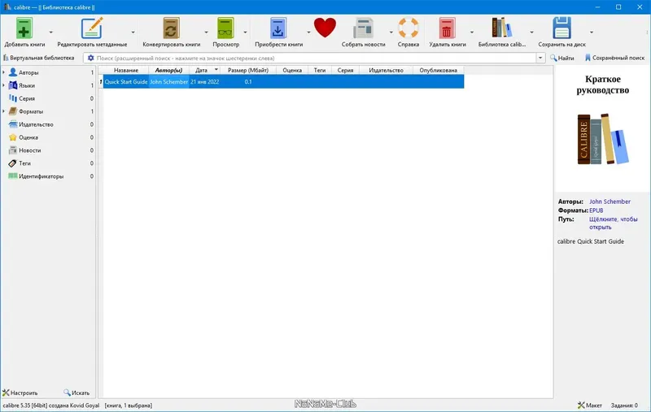Click the red heart donate icon
Image resolution: width=651 pixels, height=412 pixels.
coord(325,28)
